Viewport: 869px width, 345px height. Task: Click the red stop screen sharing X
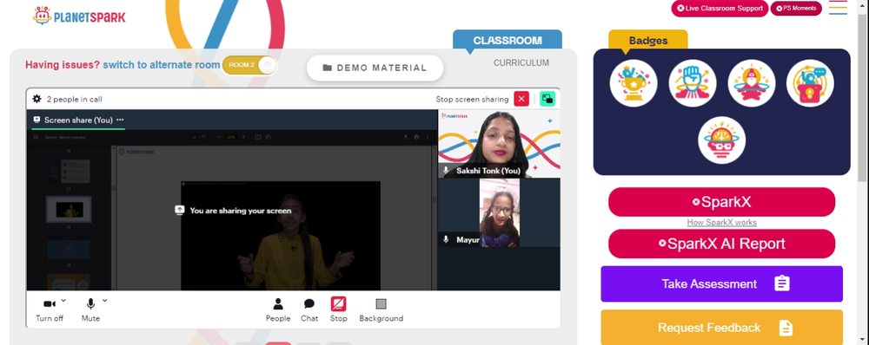click(x=521, y=99)
